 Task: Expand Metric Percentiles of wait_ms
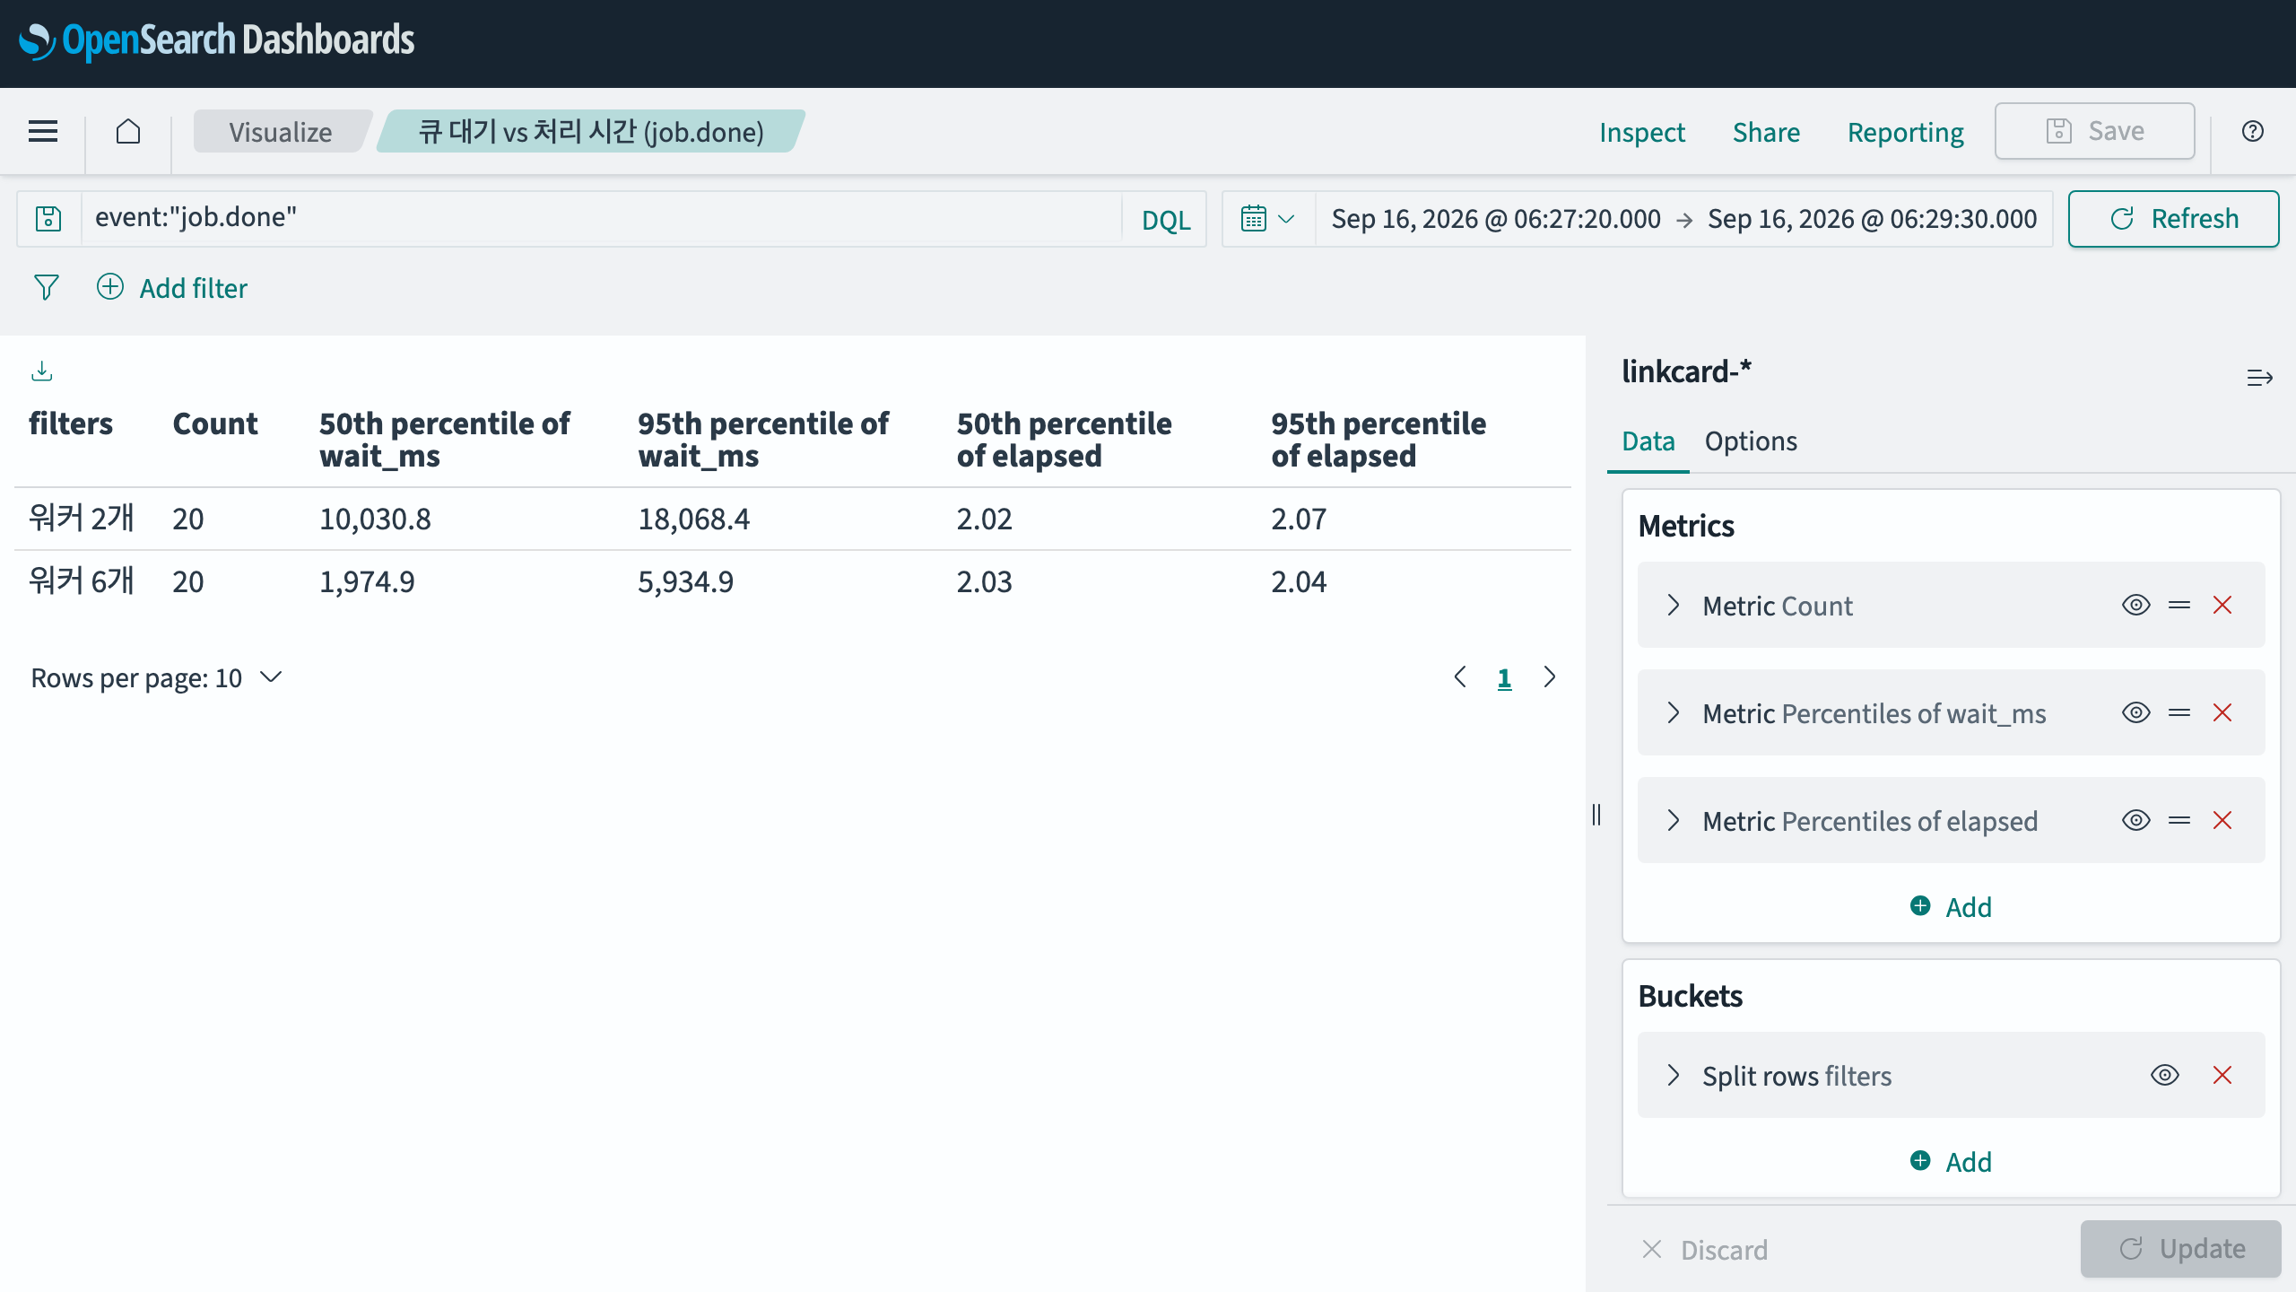point(1673,712)
